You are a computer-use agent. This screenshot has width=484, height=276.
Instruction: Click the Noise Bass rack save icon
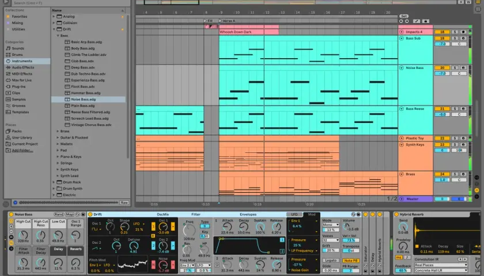pos(83,214)
